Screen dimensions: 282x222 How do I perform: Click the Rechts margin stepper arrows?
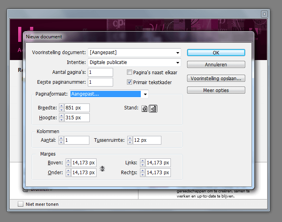(x=142, y=173)
